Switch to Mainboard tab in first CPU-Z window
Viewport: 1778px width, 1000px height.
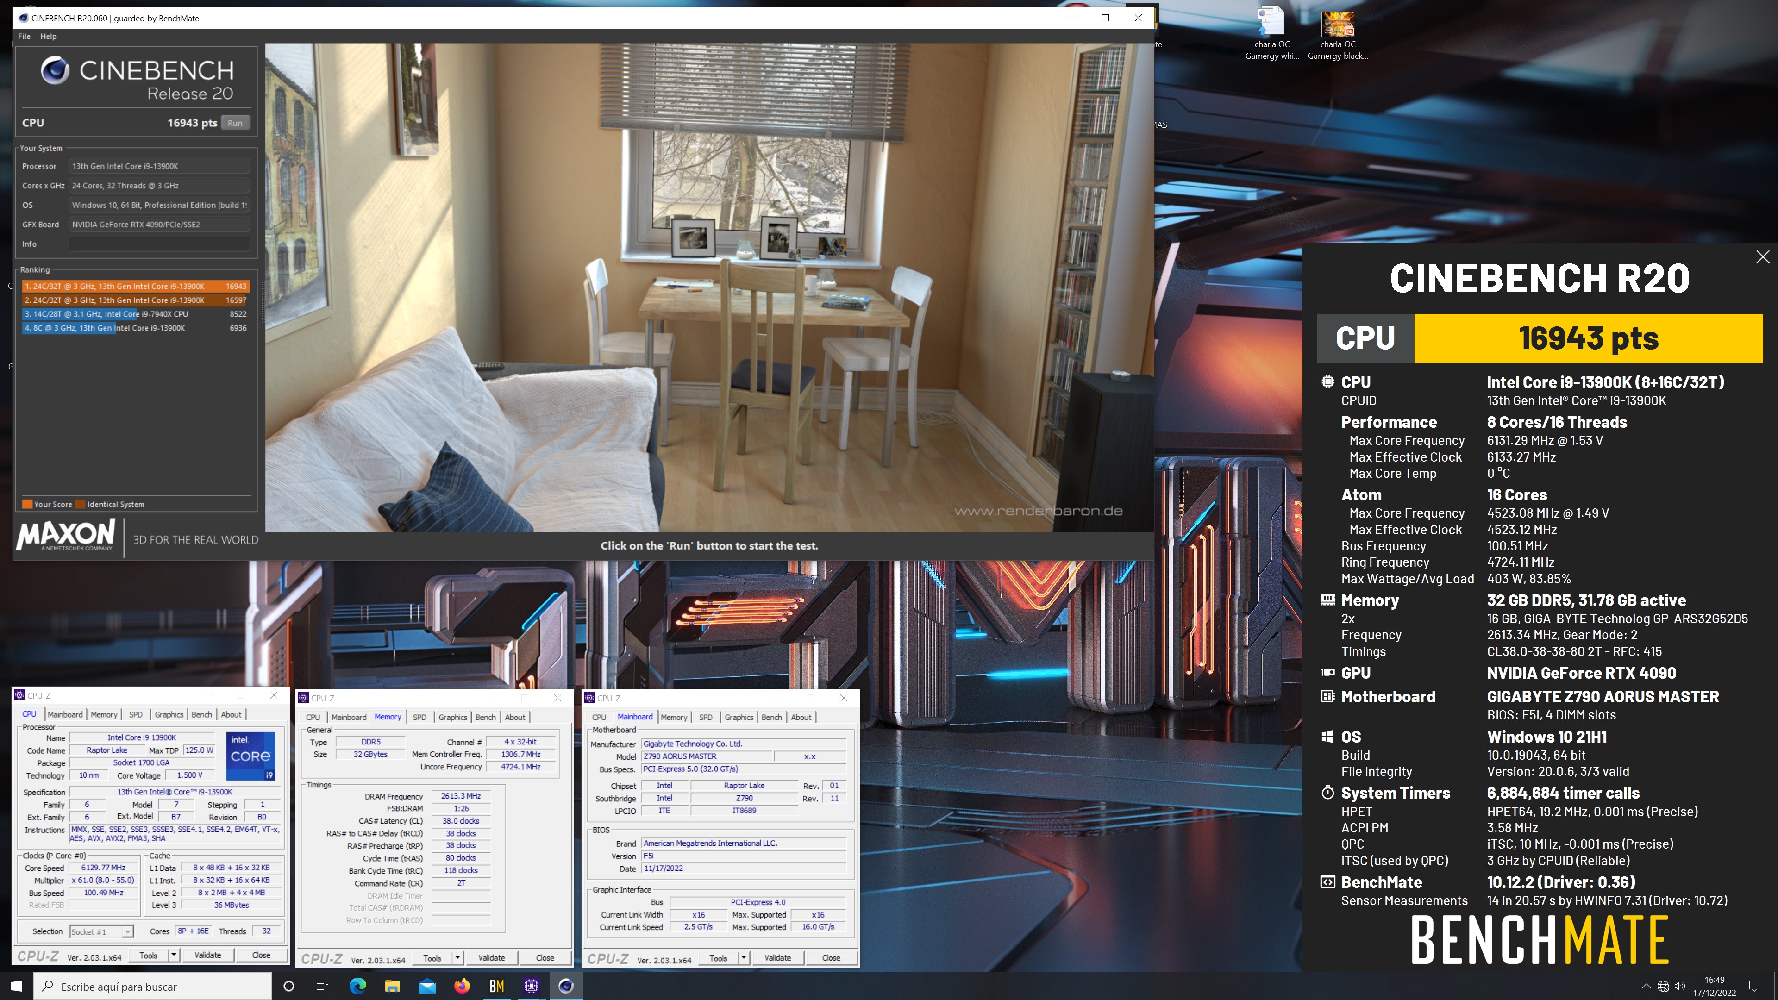65,714
